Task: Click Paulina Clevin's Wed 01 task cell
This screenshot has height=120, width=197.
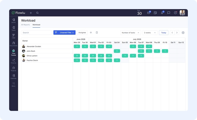Action: [93, 60]
